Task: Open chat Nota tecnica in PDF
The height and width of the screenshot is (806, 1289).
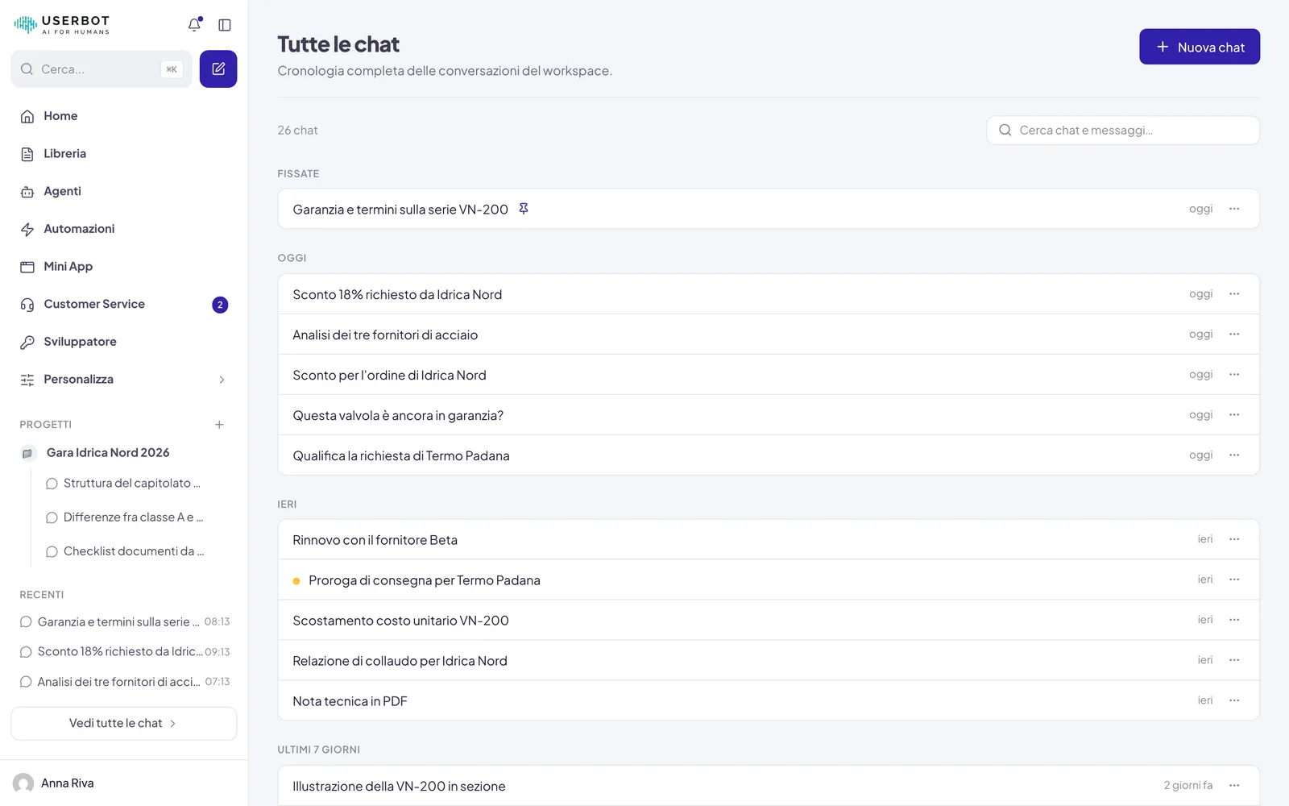Action: point(769,700)
